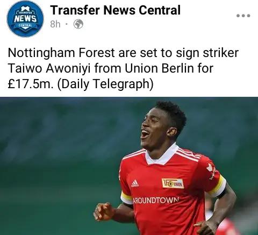The height and width of the screenshot is (235, 258).
Task: Click the player's face in the photo
Action: point(154,131)
